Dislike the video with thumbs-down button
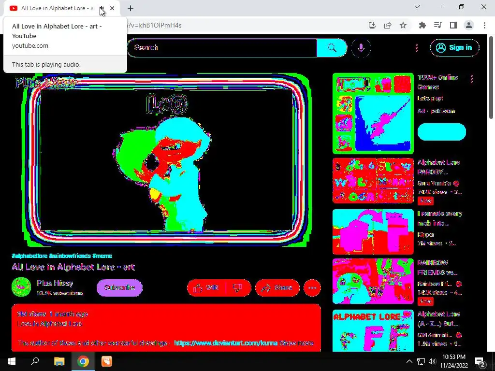This screenshot has height=371, width=495. click(x=238, y=287)
